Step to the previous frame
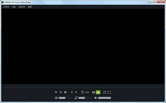Image resolution: width=166 pixels, height=103 pixels. coord(72,92)
